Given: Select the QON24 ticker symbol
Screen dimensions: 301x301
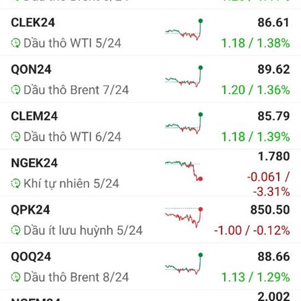Looking at the screenshot, I should point(31,69).
